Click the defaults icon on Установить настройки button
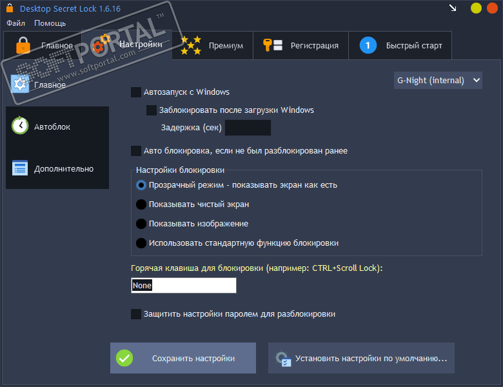503x387 pixels. coord(283,359)
